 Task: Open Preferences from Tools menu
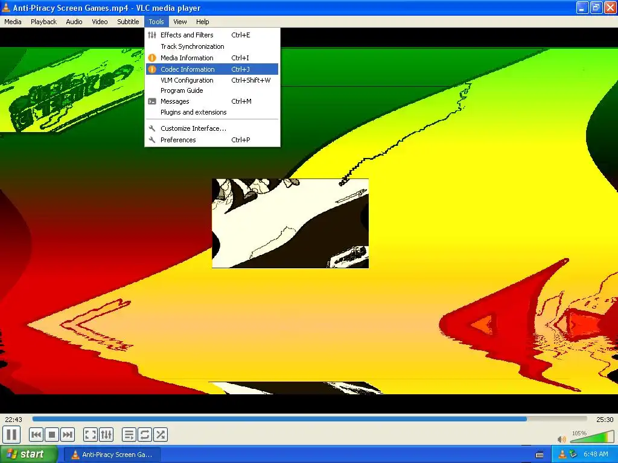pos(212,140)
